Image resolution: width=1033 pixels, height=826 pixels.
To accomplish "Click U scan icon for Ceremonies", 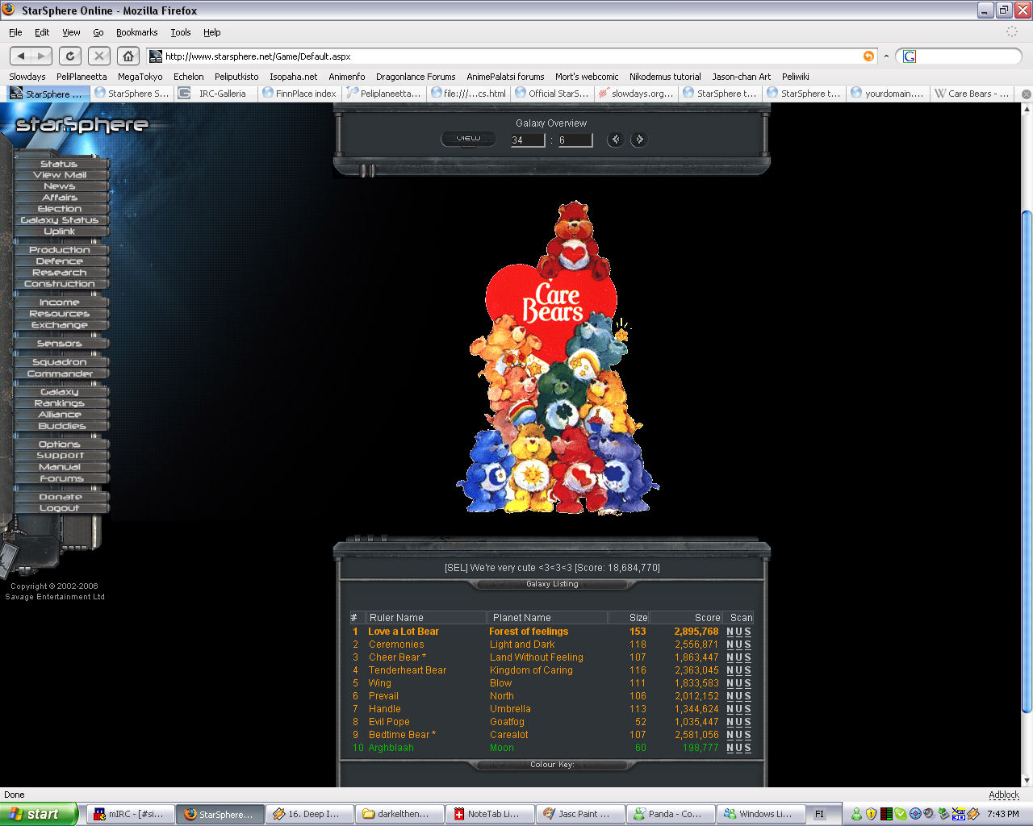I will click(x=738, y=645).
